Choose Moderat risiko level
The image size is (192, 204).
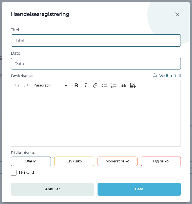tap(117, 161)
